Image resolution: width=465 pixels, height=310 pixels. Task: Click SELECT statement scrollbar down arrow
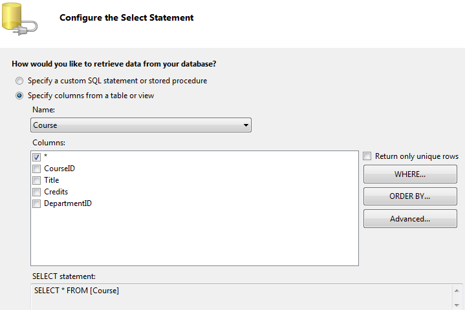click(457, 305)
